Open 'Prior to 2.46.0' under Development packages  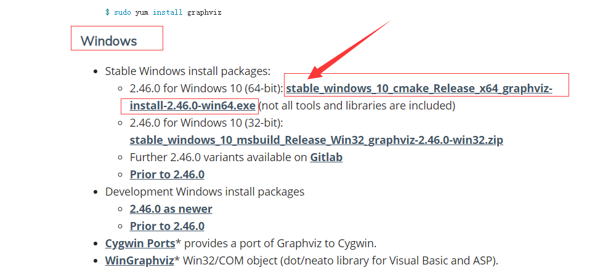coord(167,226)
